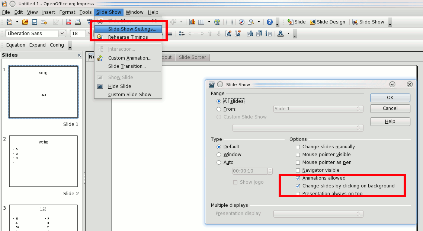Screen dimensions: 423x231
Task: Click Cancel in Slide Show dialog
Action: click(x=390, y=108)
